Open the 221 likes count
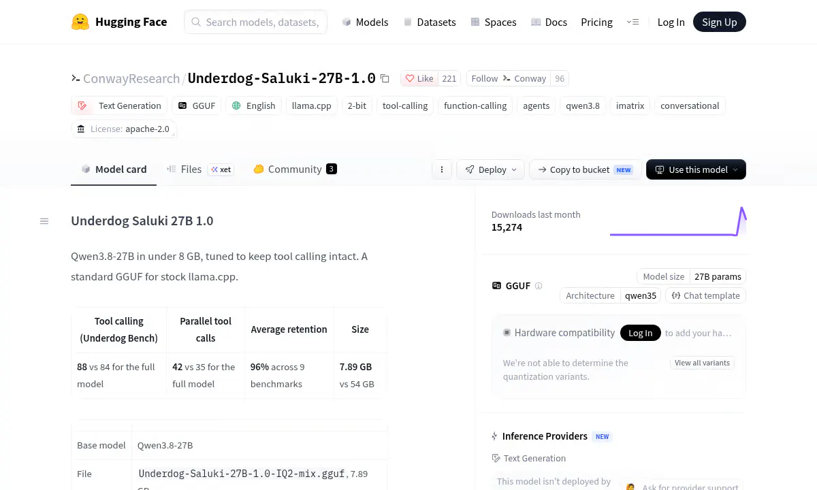This screenshot has width=817, height=490. [x=449, y=78]
